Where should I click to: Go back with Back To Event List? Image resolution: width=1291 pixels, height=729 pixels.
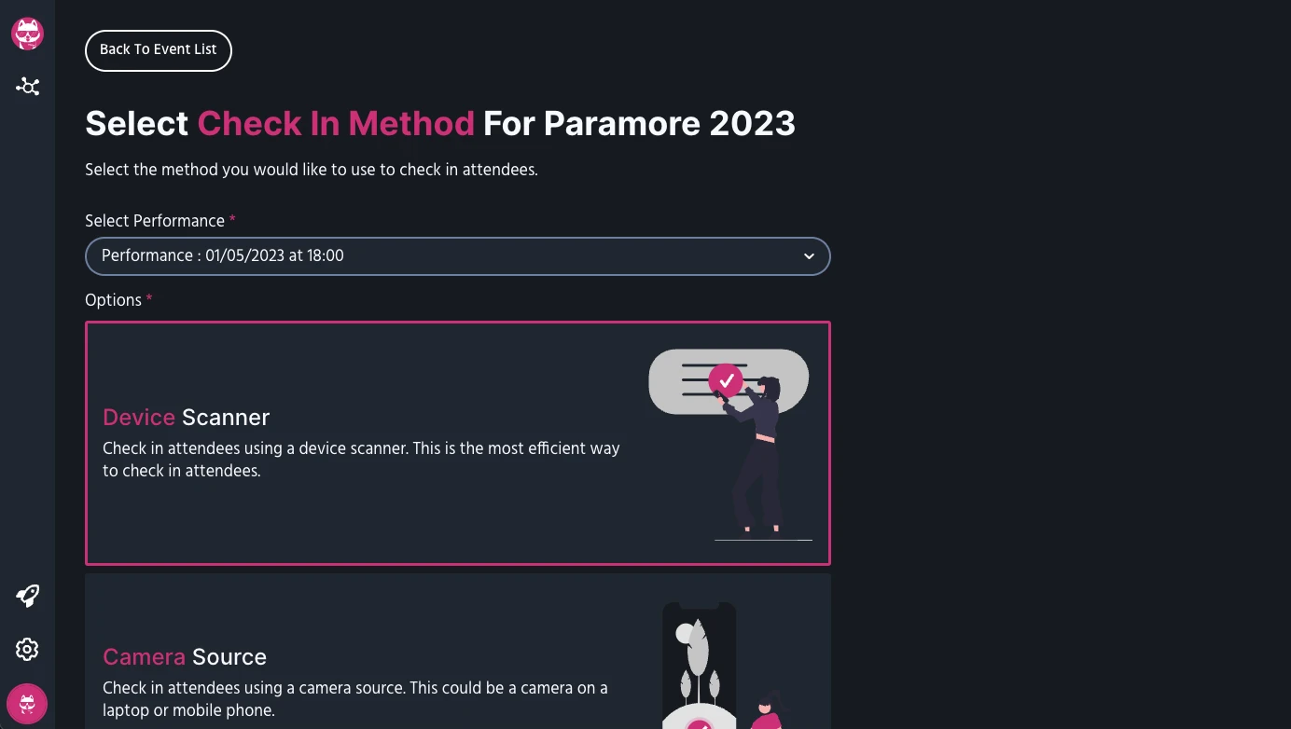159,49
